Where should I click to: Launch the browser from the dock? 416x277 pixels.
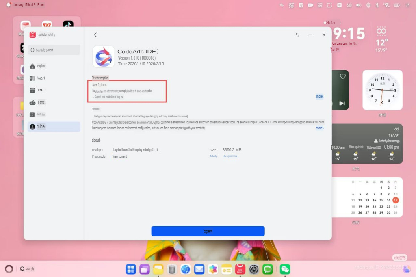[185, 269]
